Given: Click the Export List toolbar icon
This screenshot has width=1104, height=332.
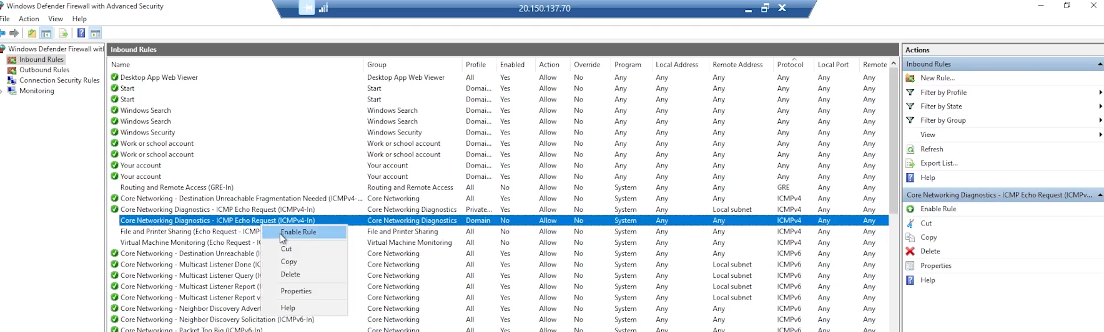Looking at the screenshot, I should pos(63,33).
